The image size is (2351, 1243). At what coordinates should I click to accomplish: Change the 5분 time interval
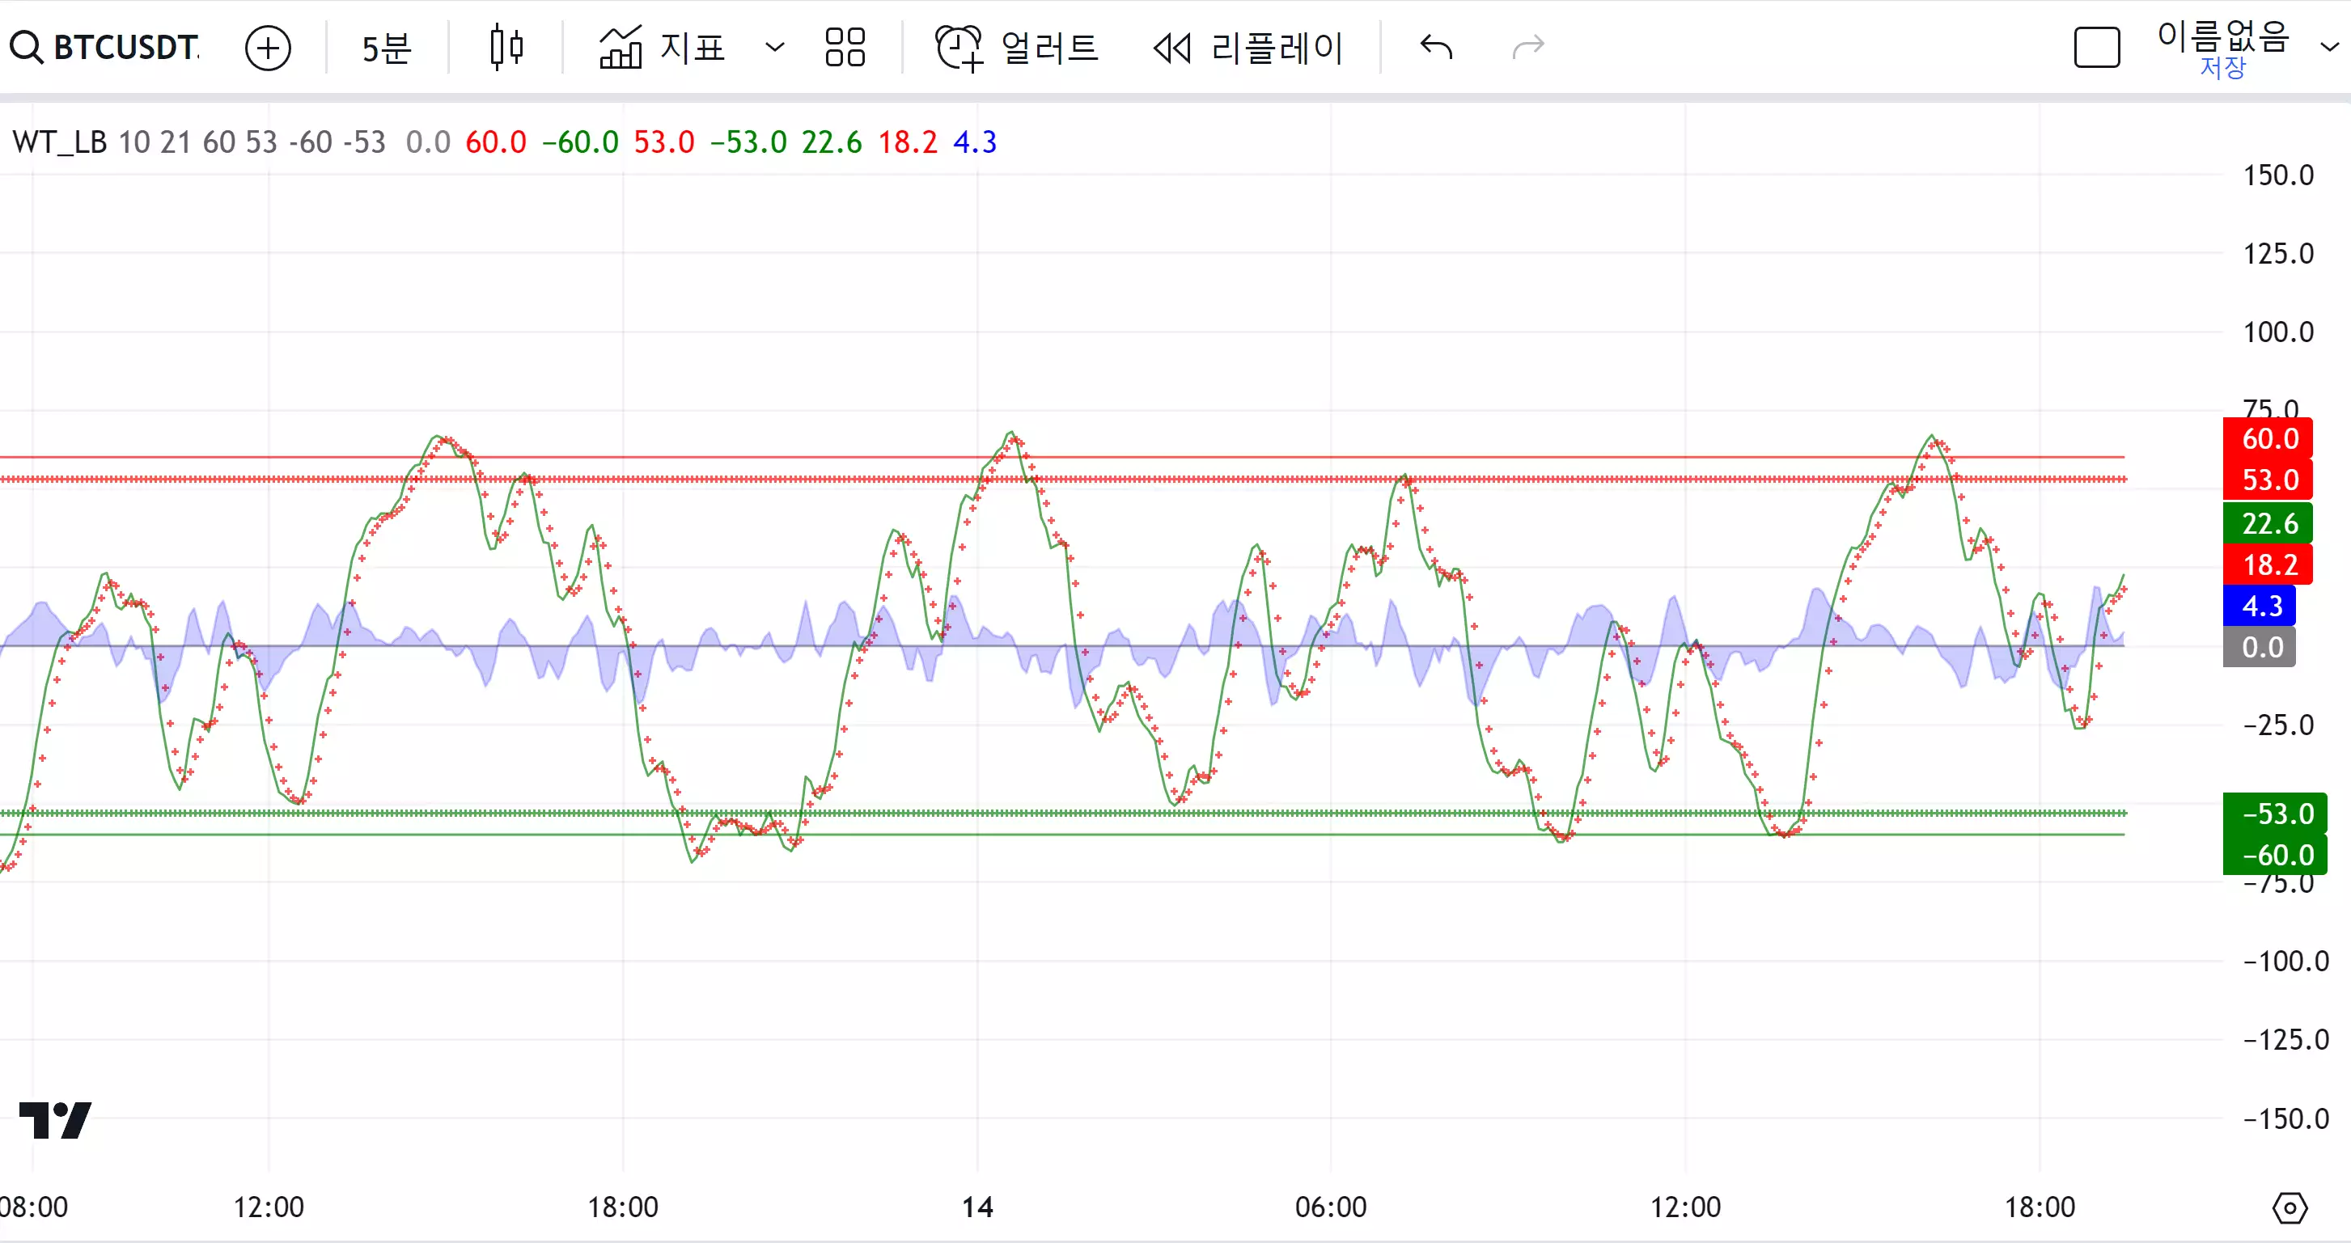point(387,48)
